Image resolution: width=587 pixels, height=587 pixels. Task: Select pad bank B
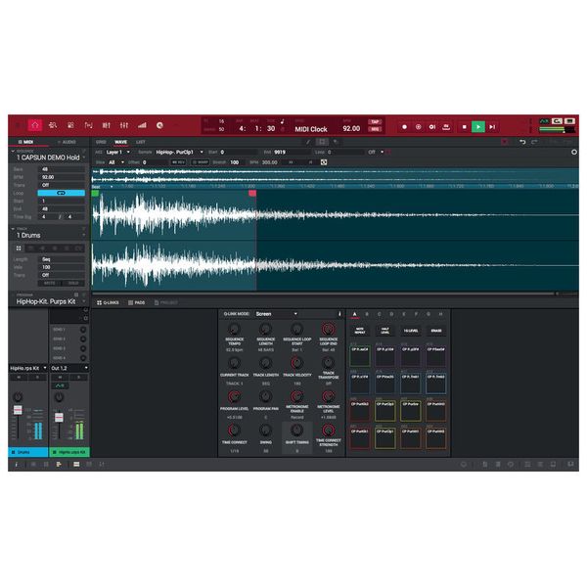[367, 314]
